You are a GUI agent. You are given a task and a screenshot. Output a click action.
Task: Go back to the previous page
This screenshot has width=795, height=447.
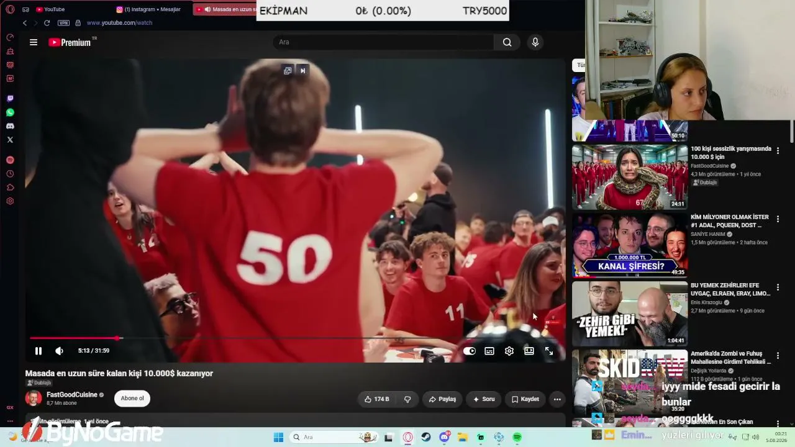pos(25,23)
